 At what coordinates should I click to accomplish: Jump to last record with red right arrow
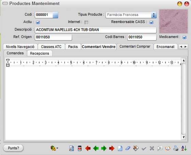pyautogui.click(x=112, y=148)
